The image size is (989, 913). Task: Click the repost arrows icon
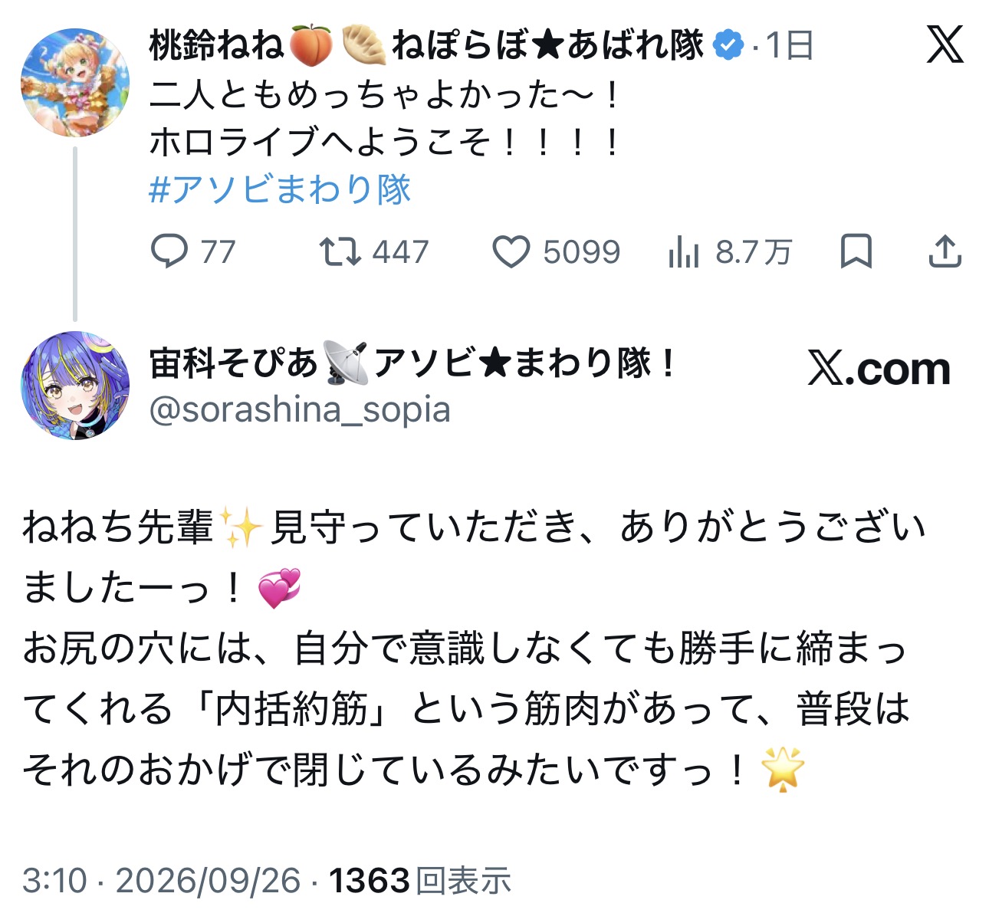pos(340,251)
